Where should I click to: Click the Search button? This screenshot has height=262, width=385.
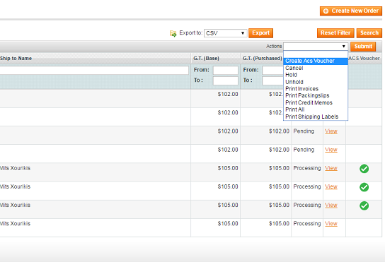point(369,33)
